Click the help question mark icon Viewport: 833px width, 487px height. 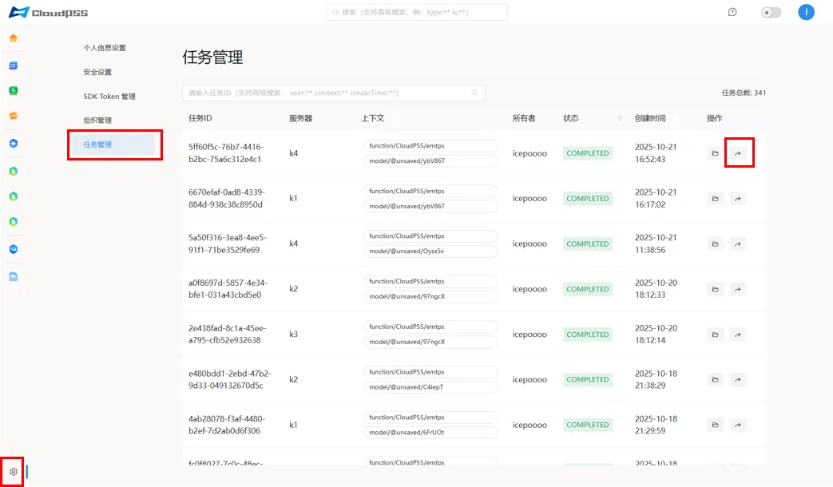pyautogui.click(x=732, y=12)
